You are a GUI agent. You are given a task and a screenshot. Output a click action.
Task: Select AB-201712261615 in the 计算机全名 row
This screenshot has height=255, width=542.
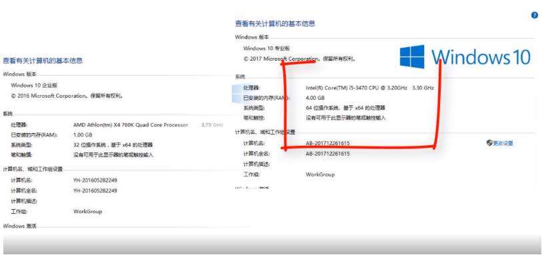(328, 154)
